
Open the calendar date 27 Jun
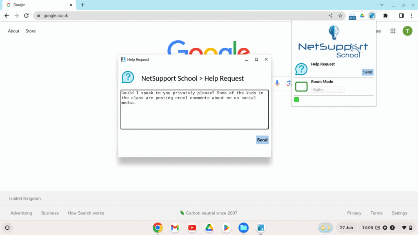tap(346, 228)
